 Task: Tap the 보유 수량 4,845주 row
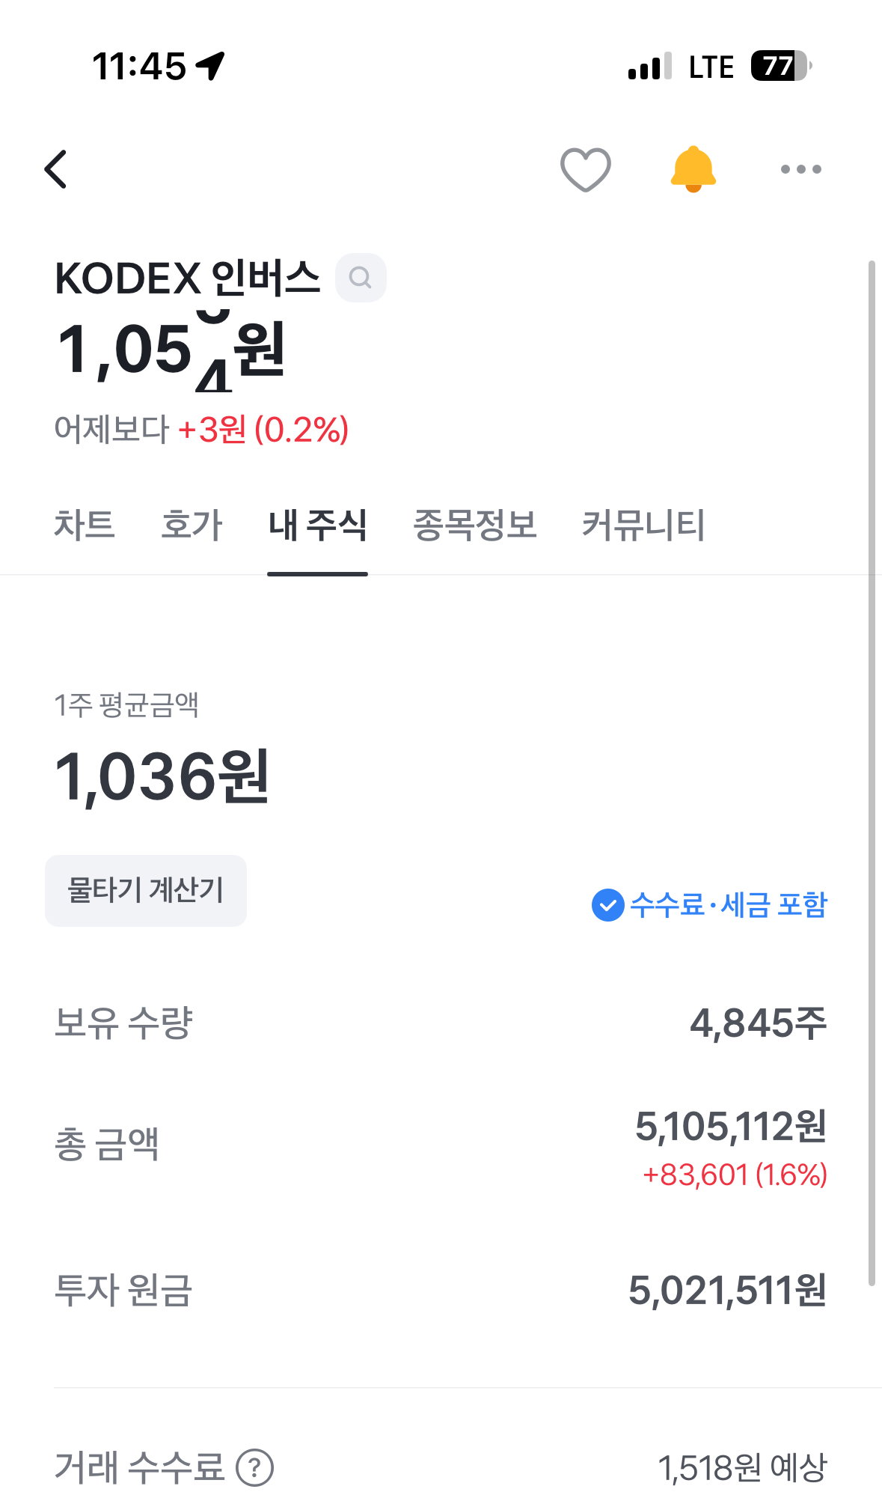(441, 1023)
